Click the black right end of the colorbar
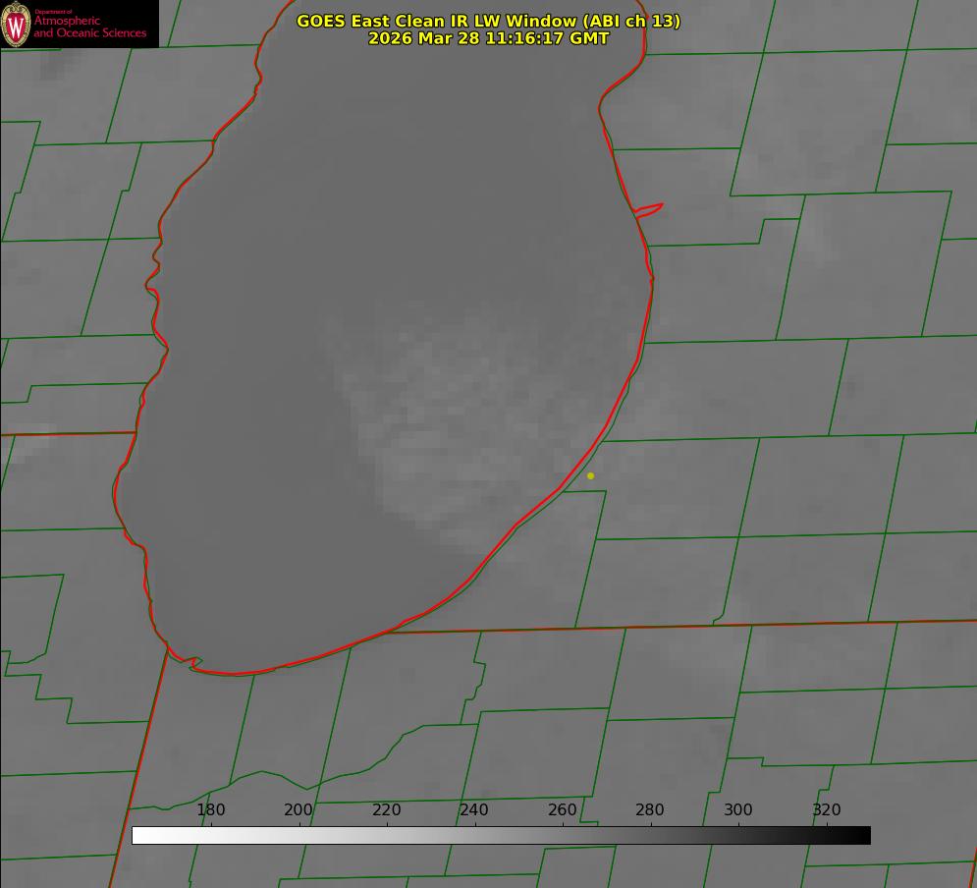The image size is (977, 888). pos(863,835)
